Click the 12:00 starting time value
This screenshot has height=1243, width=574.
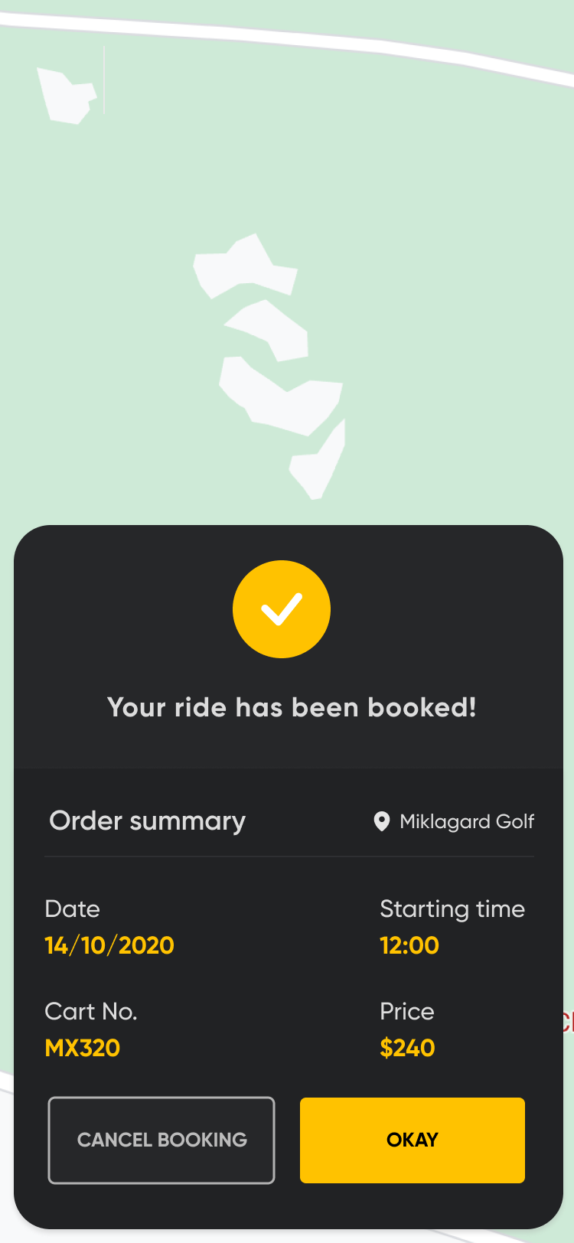tap(409, 945)
